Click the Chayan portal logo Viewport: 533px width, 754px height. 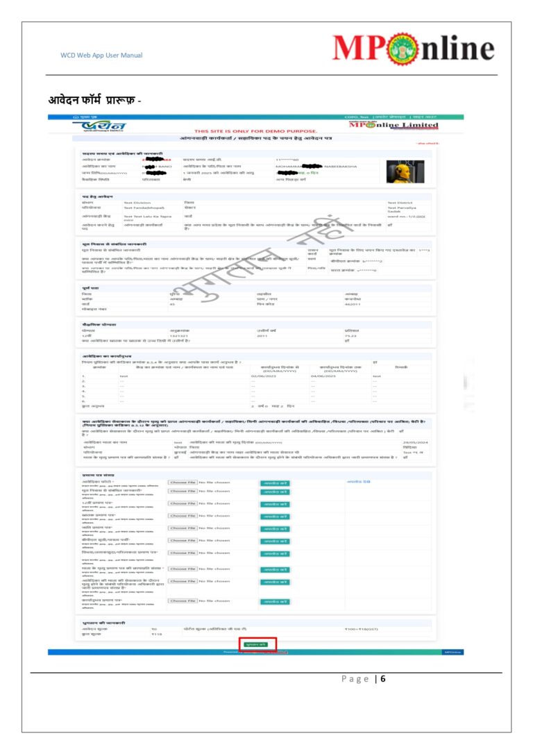click(100, 126)
